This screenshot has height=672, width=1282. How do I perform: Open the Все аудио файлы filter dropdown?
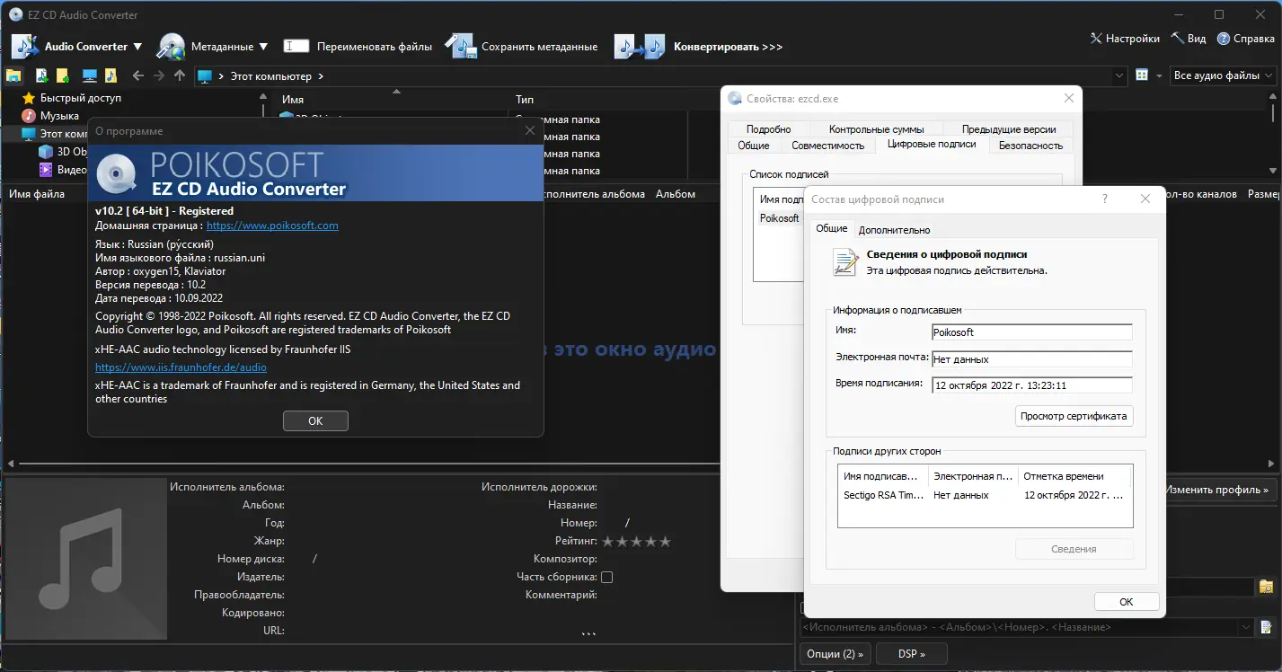(x=1223, y=75)
